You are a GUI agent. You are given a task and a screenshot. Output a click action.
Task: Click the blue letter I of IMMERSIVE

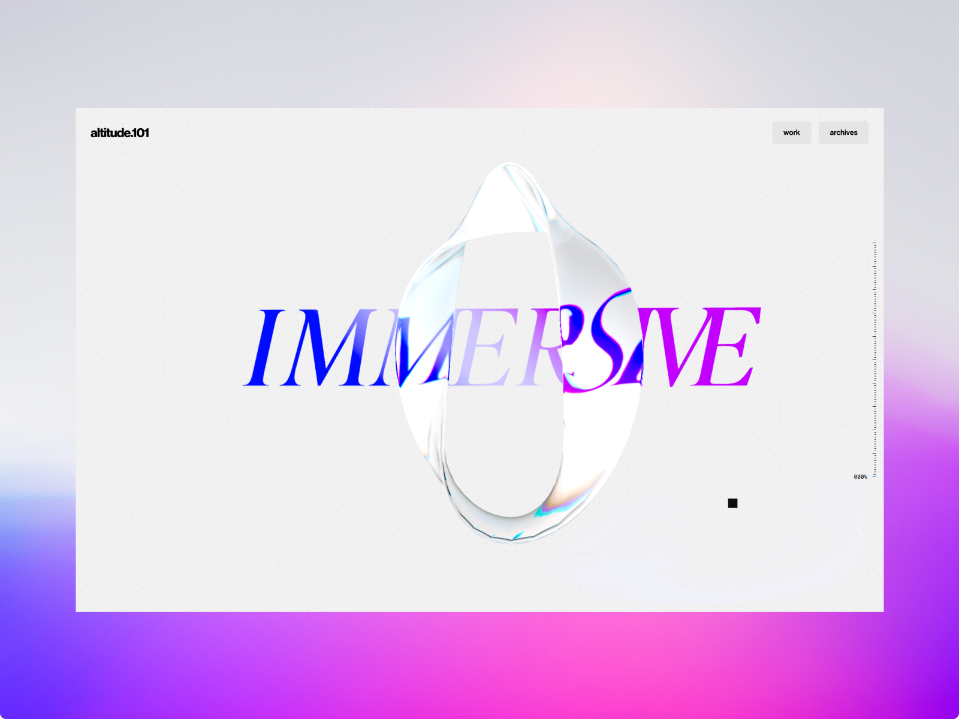click(264, 347)
